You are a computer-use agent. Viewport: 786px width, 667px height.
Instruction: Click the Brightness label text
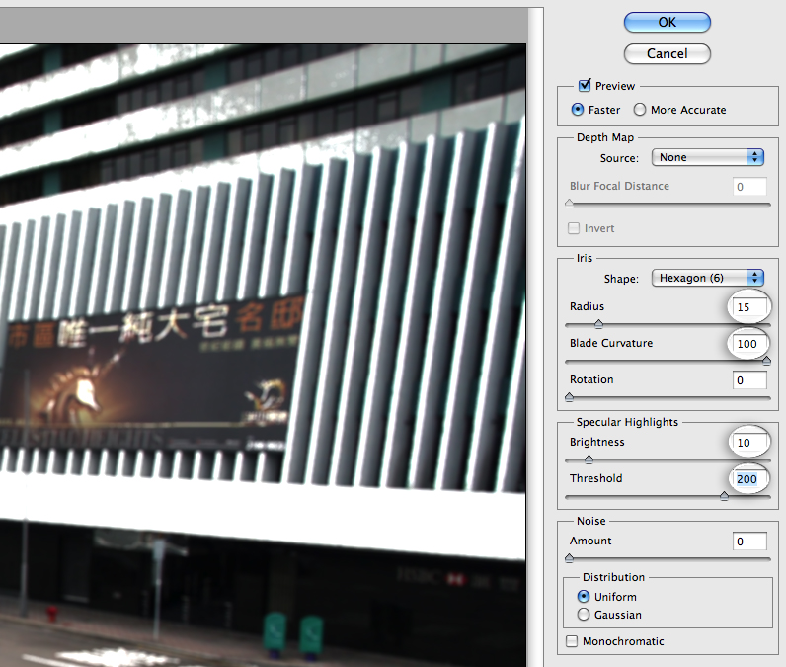click(x=597, y=442)
